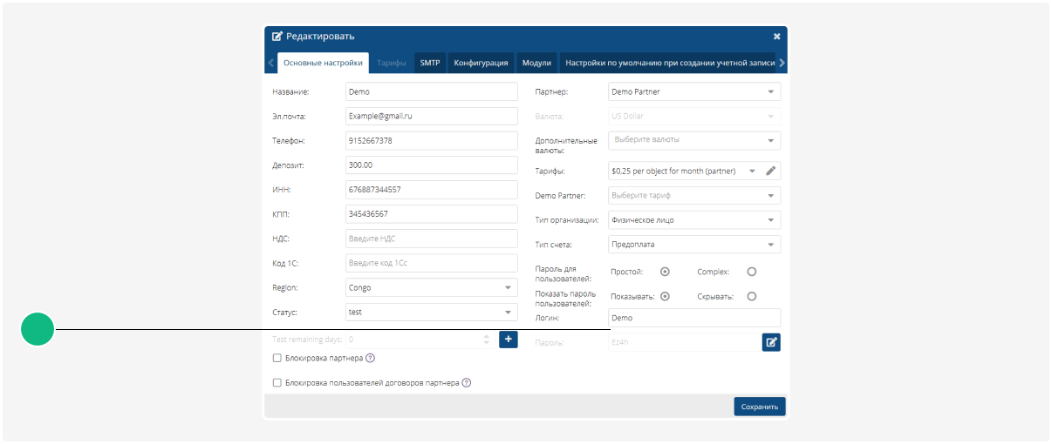
Task: Click the Сохранить button
Action: coord(760,407)
